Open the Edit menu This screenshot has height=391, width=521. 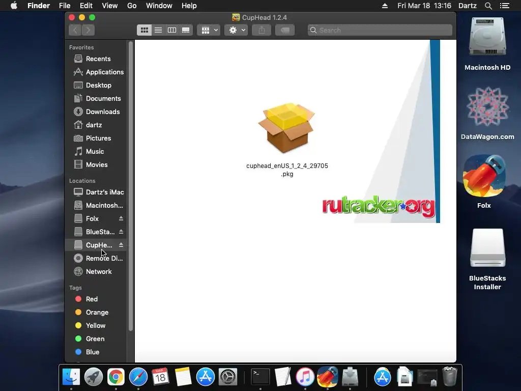click(86, 6)
